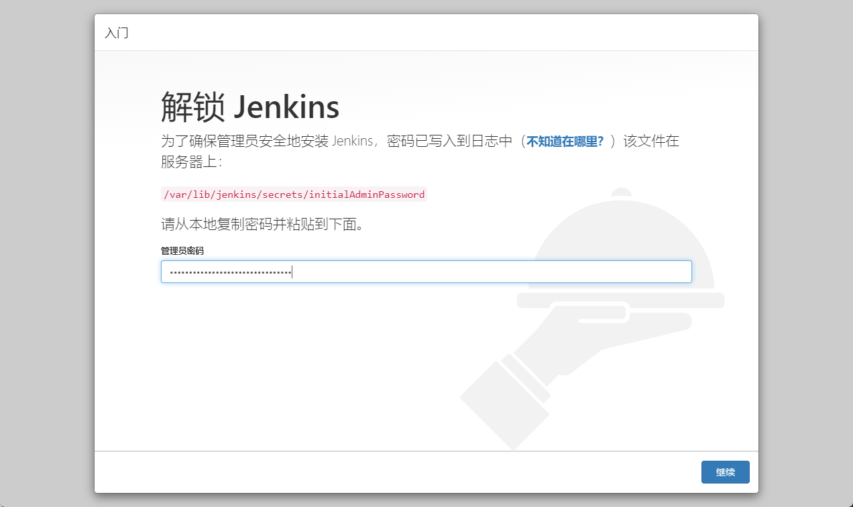Click the 解锁 Jenkins heading

[x=250, y=106]
